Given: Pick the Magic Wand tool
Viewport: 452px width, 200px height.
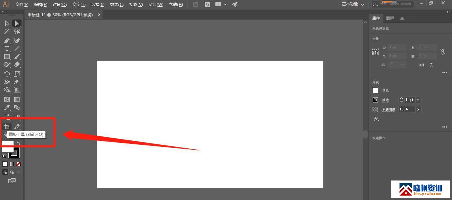Looking at the screenshot, I should (7, 31).
